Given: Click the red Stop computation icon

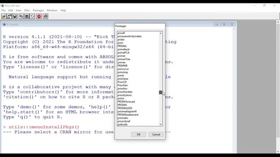Looking at the screenshot, I should click(x=39, y=17).
